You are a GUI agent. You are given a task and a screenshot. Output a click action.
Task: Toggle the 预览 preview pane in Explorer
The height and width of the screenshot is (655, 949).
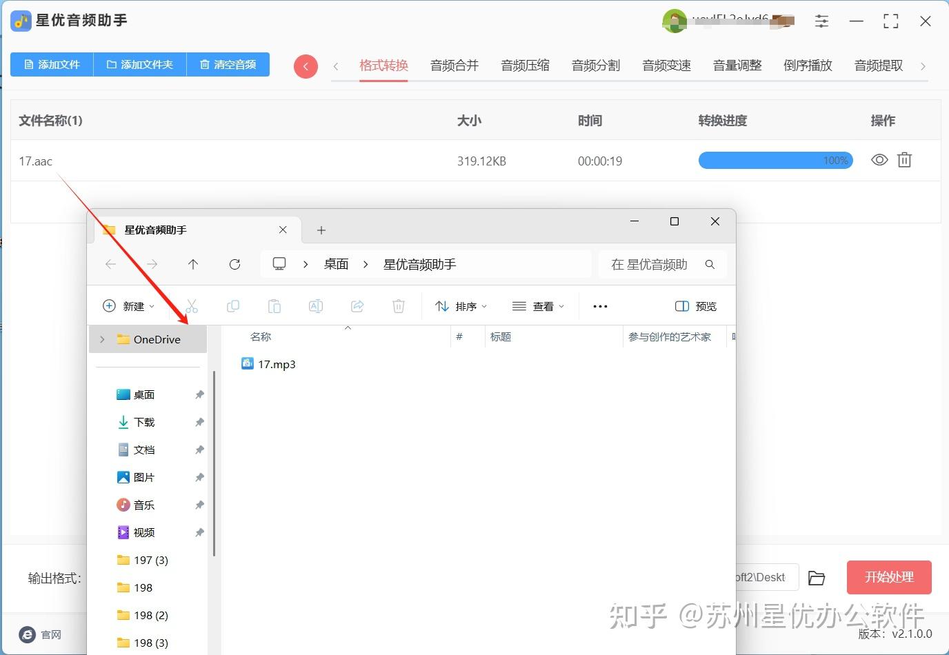[x=695, y=305]
